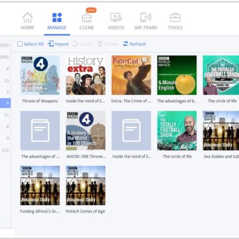Image resolution: width=239 pixels, height=239 pixels.
Task: Open the VIDEOS download icon
Action: tap(116, 17)
